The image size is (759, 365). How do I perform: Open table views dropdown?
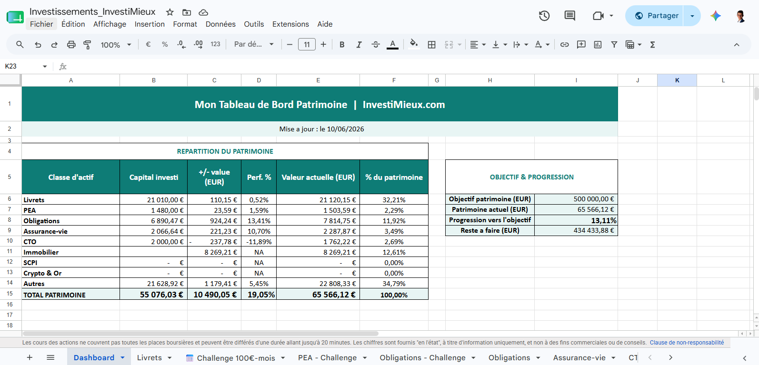[x=633, y=44]
